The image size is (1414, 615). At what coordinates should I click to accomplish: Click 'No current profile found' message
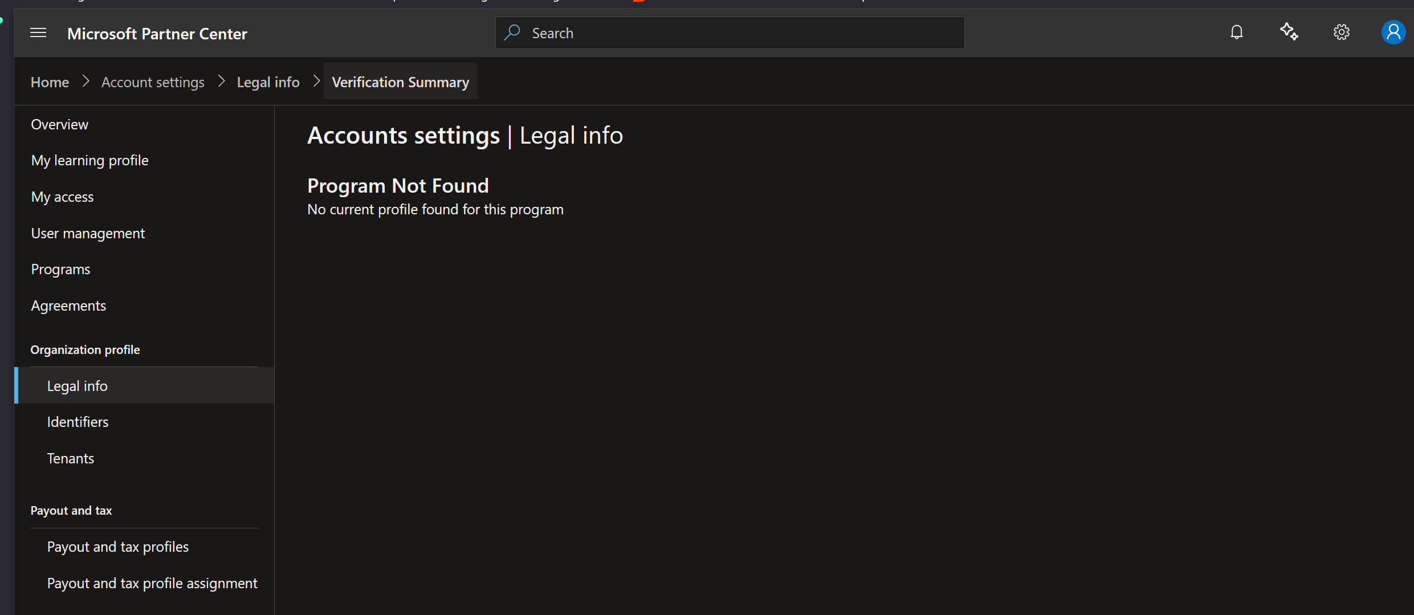(435, 210)
